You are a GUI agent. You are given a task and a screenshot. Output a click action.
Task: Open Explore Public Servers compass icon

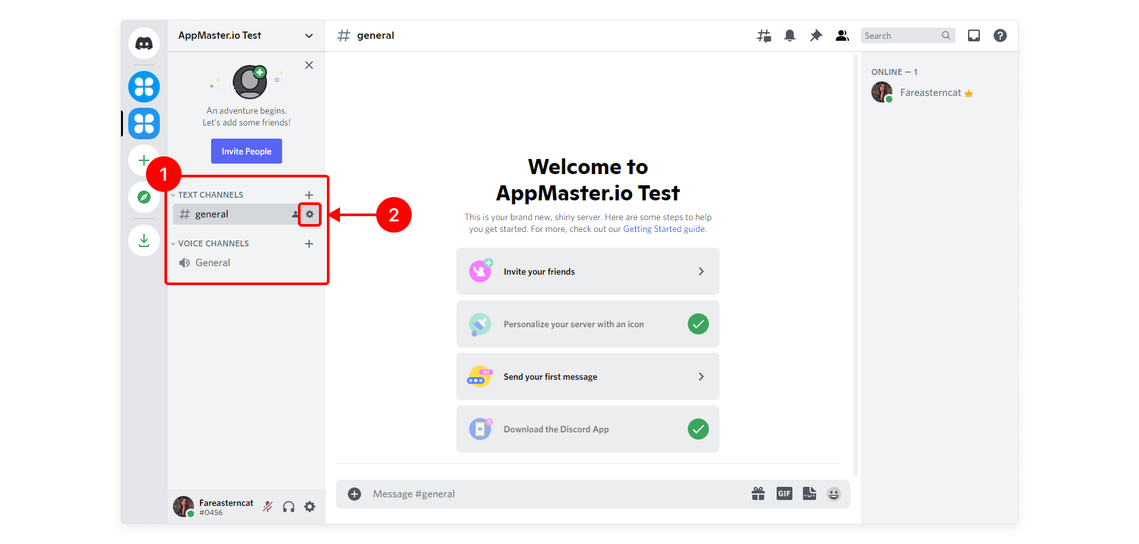pos(144,197)
